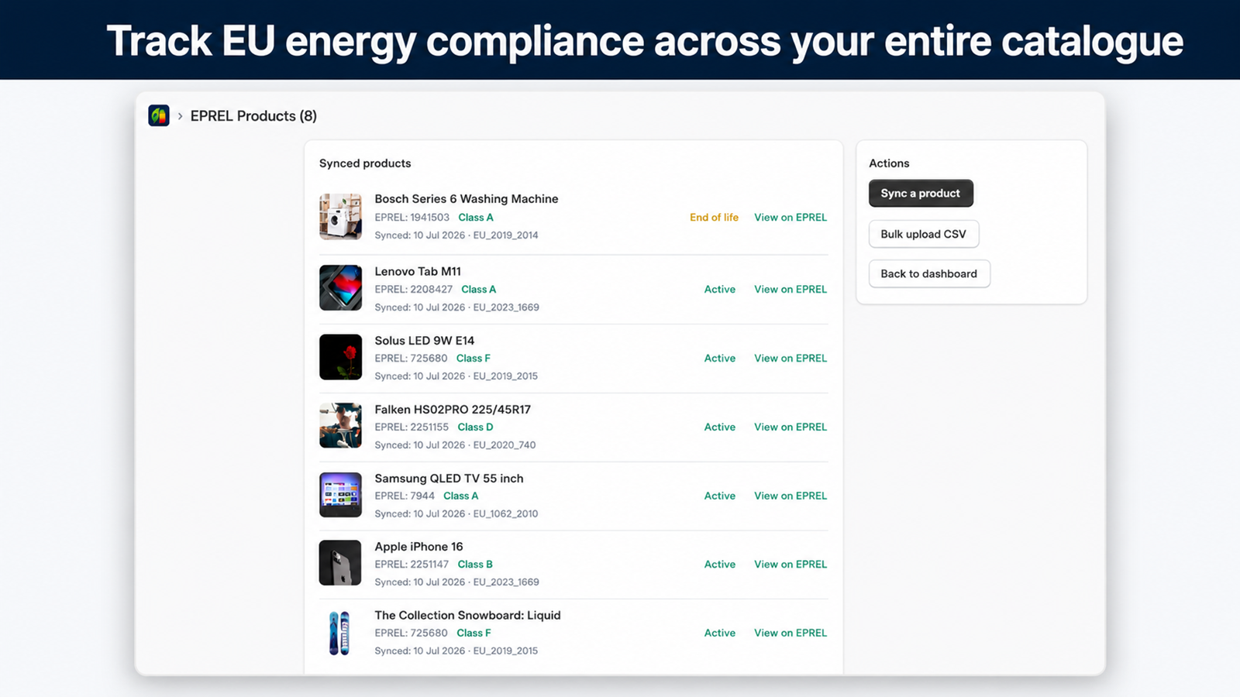This screenshot has height=697, width=1240.
Task: Click the Class A label on Bosch Washing Machine
Action: tap(476, 218)
